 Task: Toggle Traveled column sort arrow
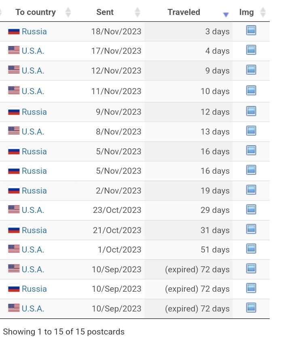226,15
